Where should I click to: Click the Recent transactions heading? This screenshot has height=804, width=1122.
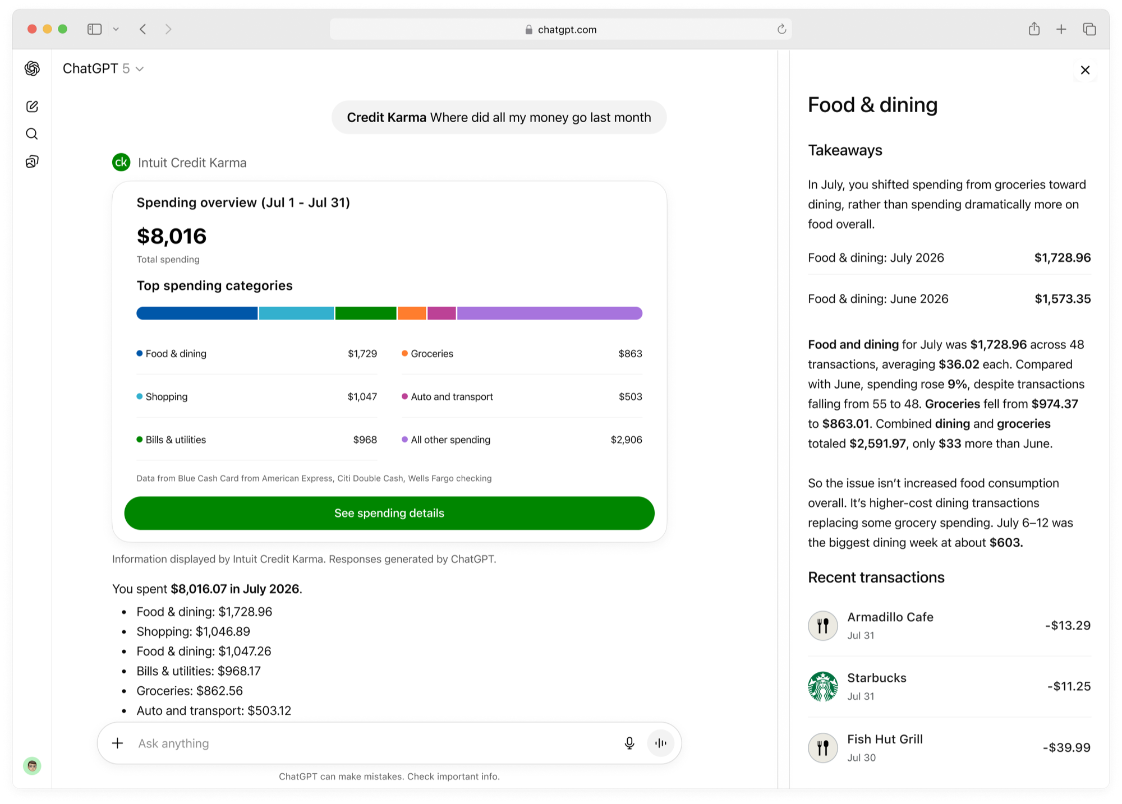pos(876,577)
